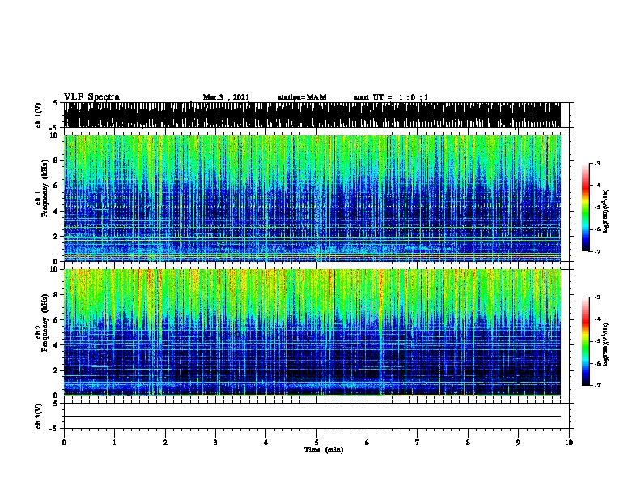The height and width of the screenshot is (496, 641).
Task: Click time axis tick label '7'
Action: [x=418, y=442]
